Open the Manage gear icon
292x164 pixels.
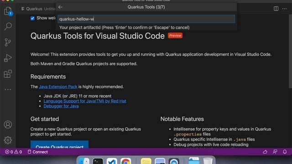(8, 140)
